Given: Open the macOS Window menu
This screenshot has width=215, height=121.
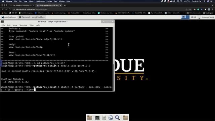Looking at the screenshot, I should click(61, 1).
